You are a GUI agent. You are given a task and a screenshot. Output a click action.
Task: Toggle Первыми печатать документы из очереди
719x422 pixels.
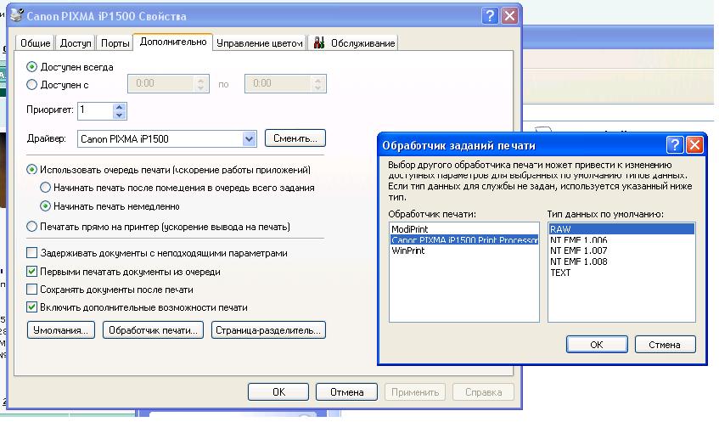pyautogui.click(x=31, y=271)
